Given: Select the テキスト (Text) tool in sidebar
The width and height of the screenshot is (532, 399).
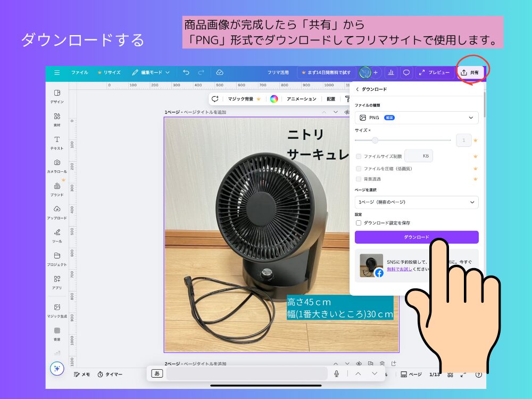Looking at the screenshot, I should pos(57,142).
